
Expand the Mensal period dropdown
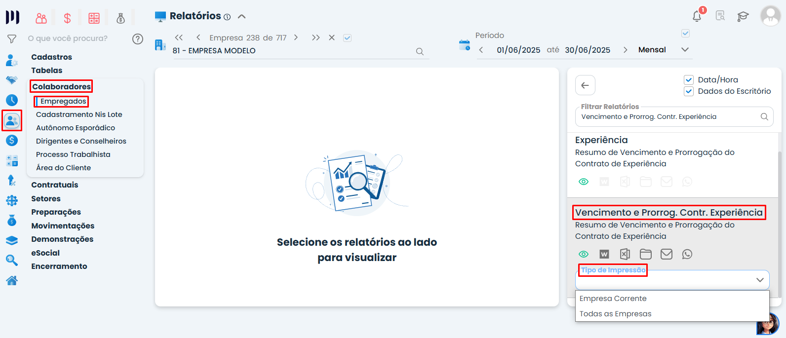click(x=685, y=50)
